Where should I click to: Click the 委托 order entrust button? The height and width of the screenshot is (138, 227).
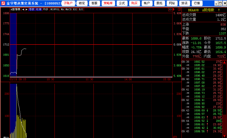coord(159,3)
